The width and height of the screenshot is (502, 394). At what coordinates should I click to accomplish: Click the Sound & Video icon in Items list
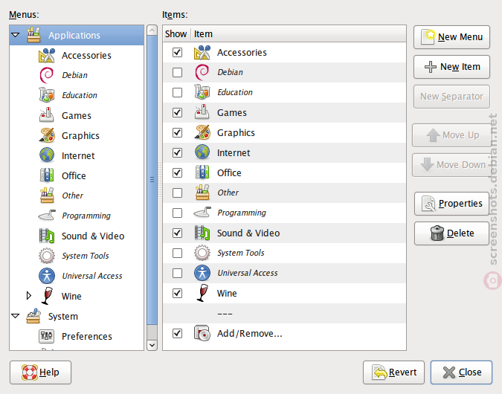tap(202, 233)
